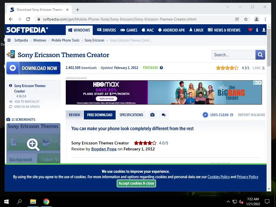The height and width of the screenshot is (207, 276).
Task: Click the site lock icon in address bar
Action: (39, 19)
